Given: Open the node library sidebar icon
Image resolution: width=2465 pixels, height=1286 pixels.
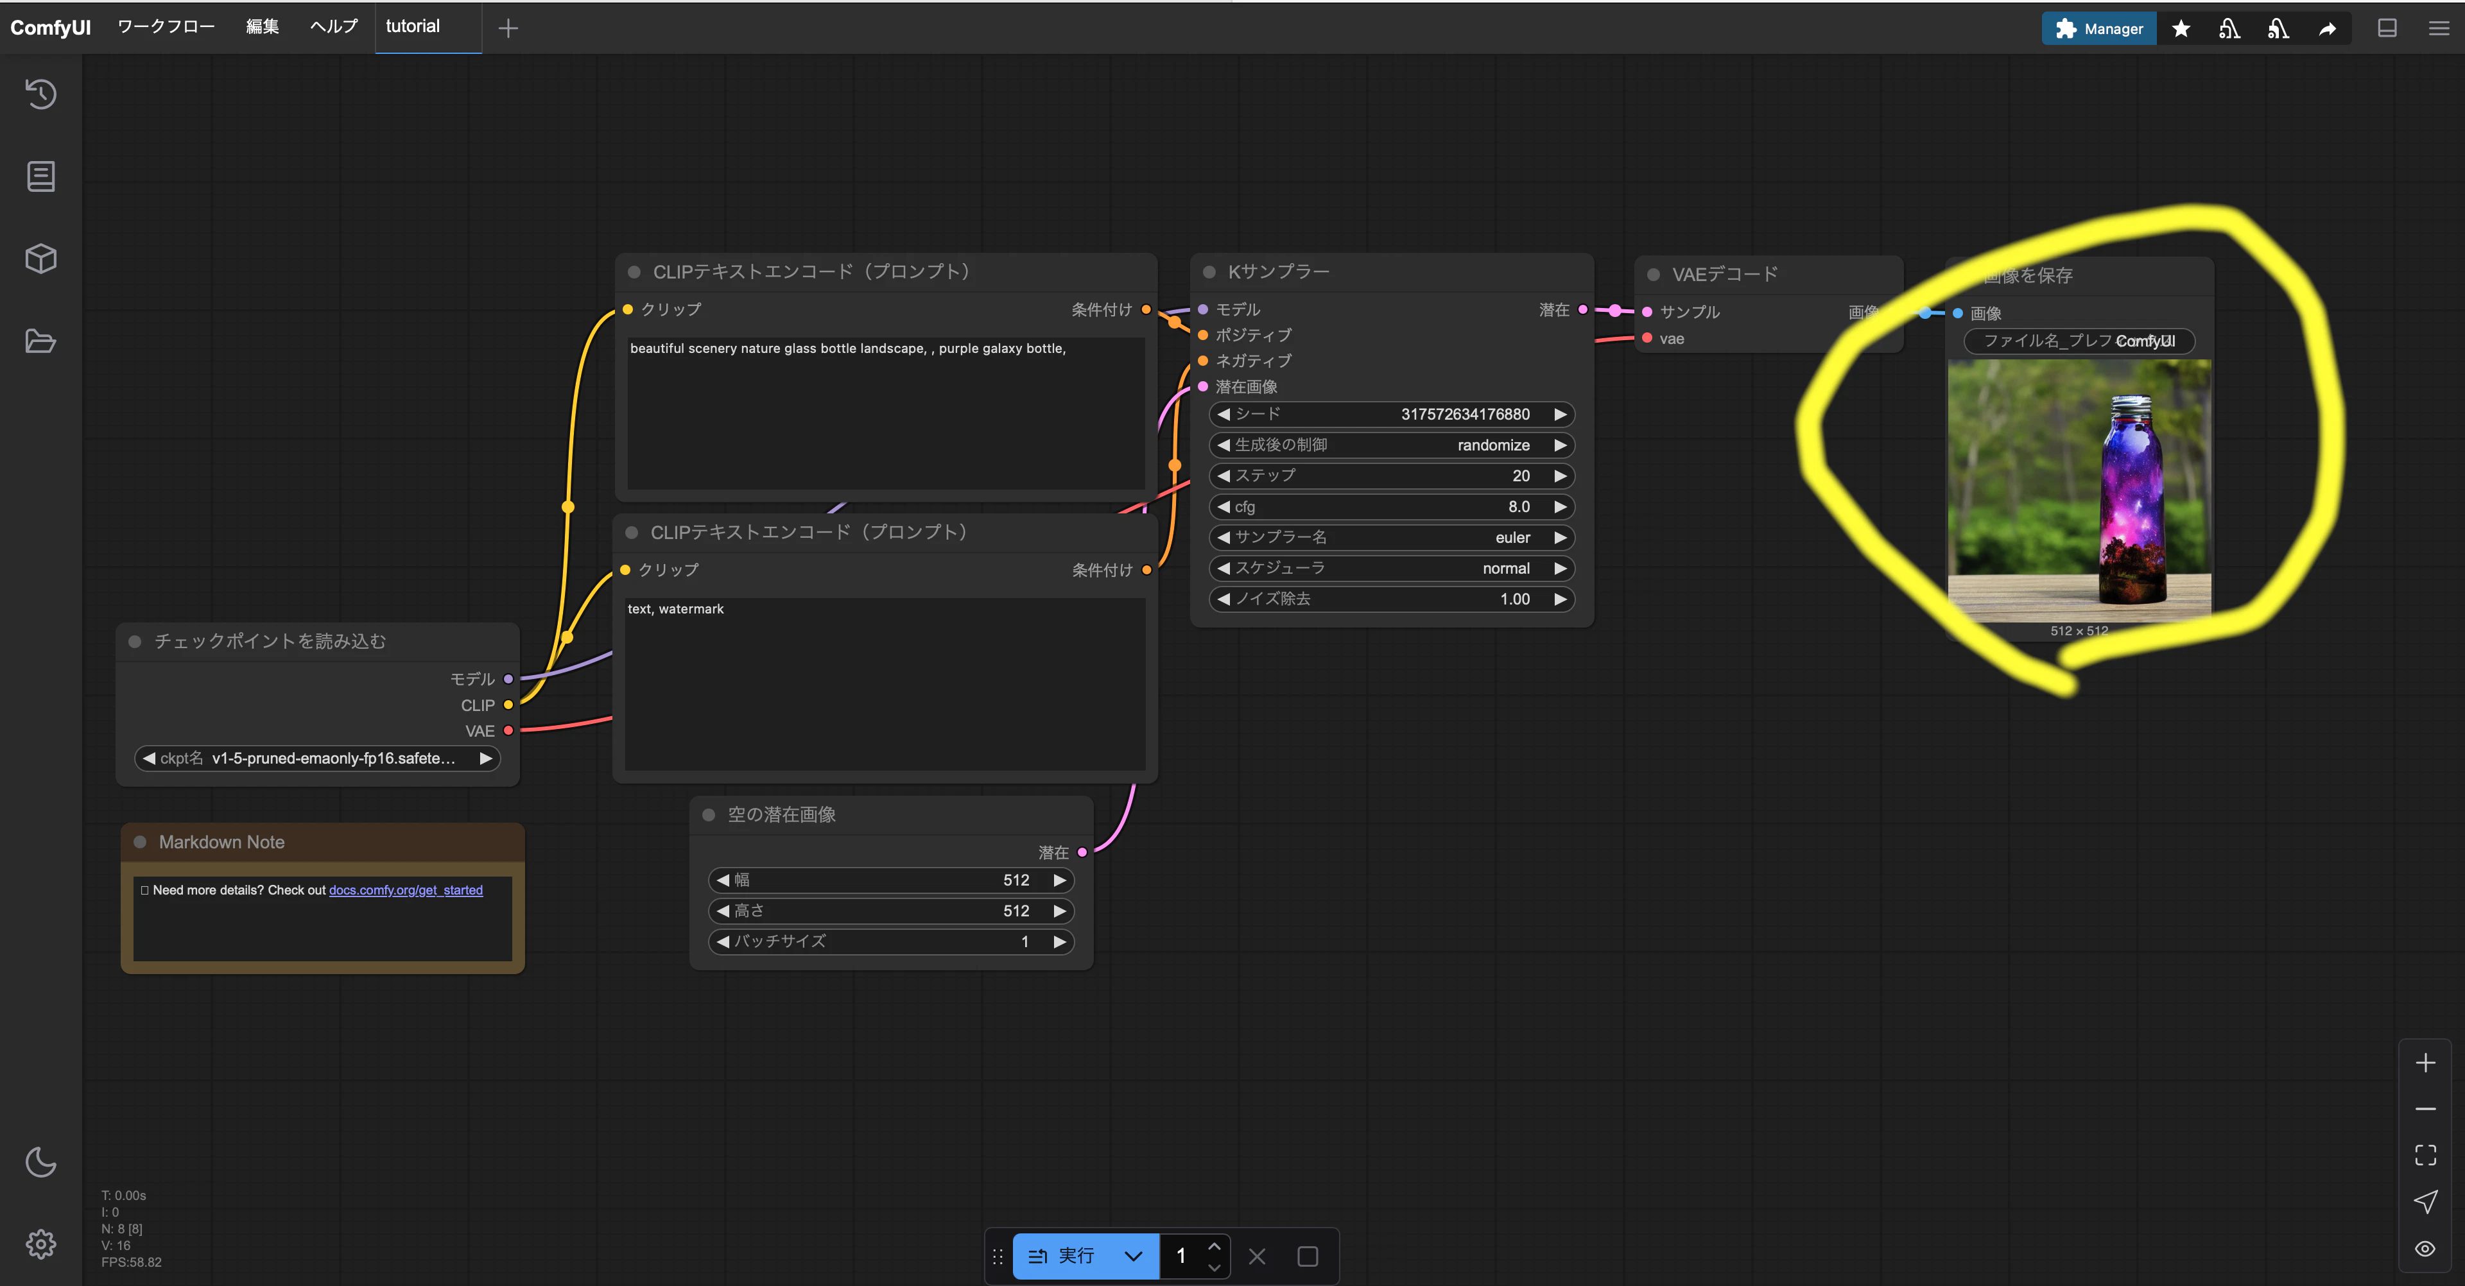Looking at the screenshot, I should (x=40, y=176).
